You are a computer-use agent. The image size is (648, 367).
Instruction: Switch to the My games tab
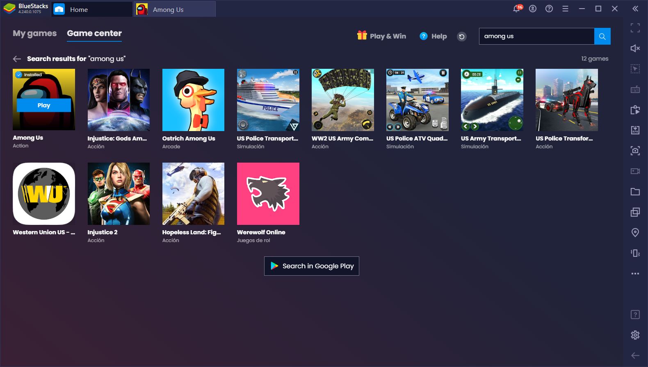35,34
